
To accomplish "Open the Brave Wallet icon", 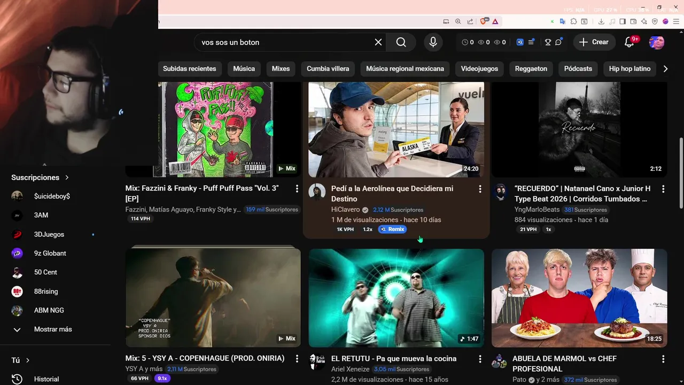I will coord(633,21).
